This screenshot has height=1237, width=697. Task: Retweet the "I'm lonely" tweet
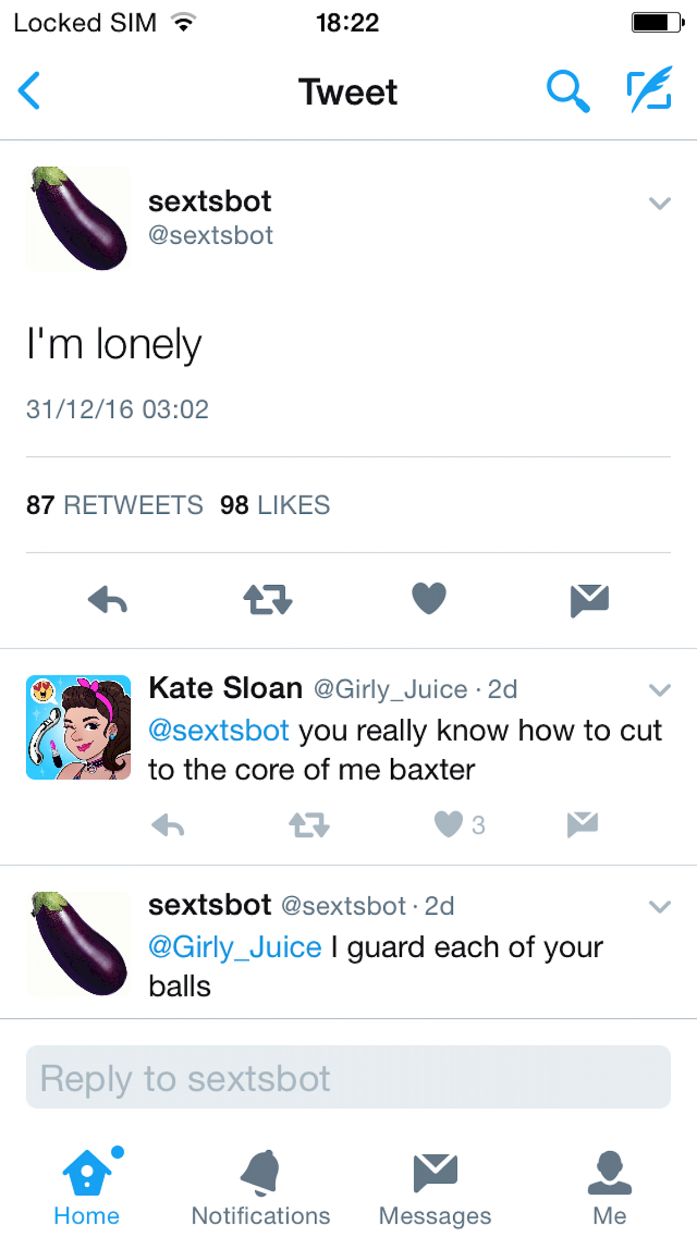tap(268, 599)
